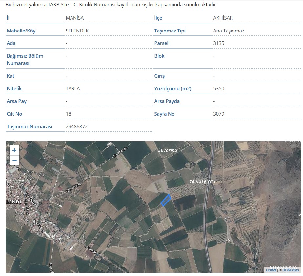Click the Sayfa No value 3079
Viewport: 303px width, 276px height.
pyautogui.click(x=218, y=114)
